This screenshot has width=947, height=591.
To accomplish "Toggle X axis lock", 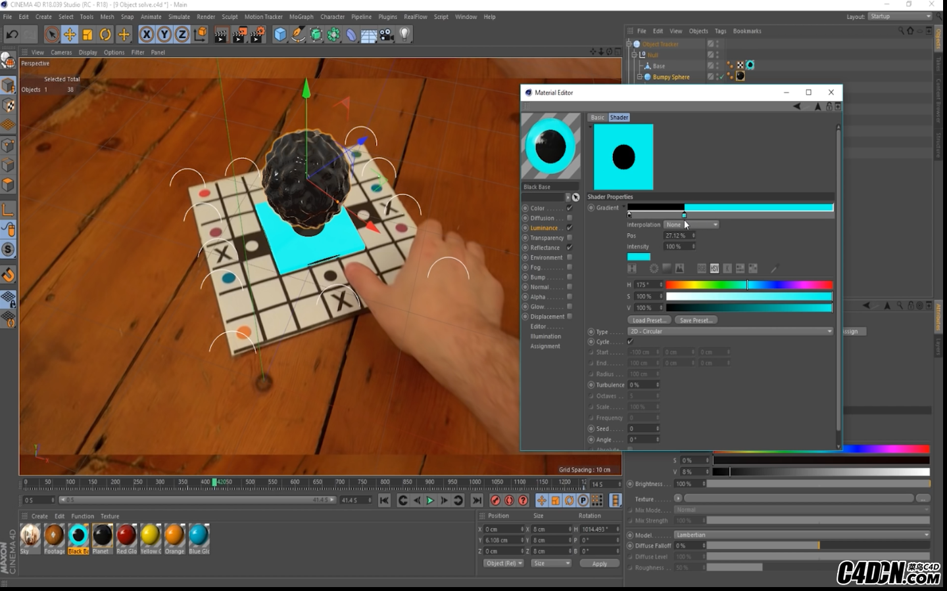I will 147,35.
